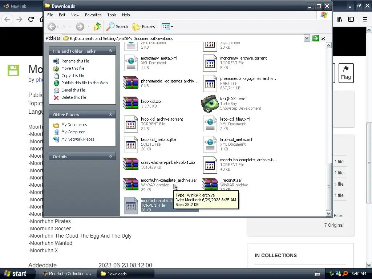372x279 pixels.
Task: Click Delete this file
Action: point(74,97)
